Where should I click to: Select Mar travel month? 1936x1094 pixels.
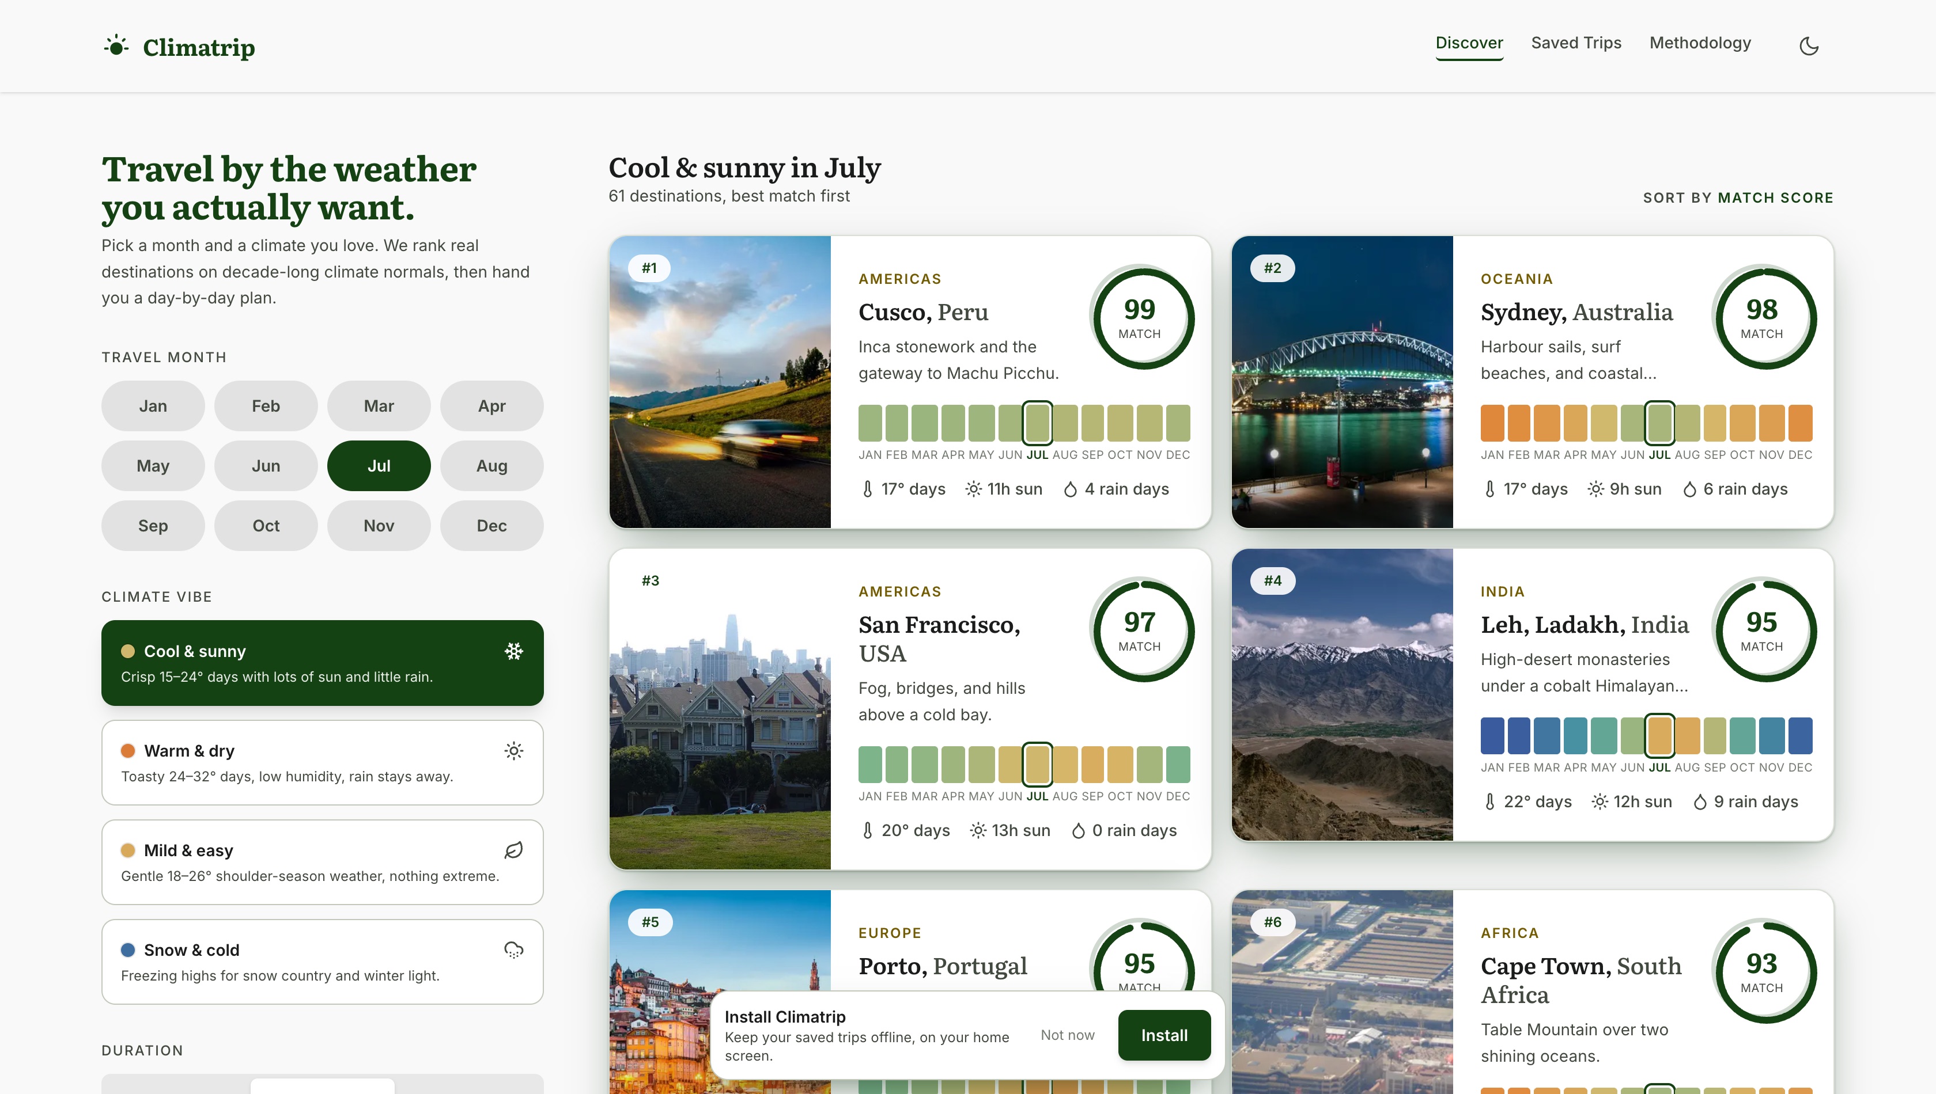tap(379, 406)
